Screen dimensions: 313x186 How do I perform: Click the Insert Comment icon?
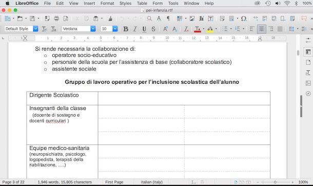304,18
